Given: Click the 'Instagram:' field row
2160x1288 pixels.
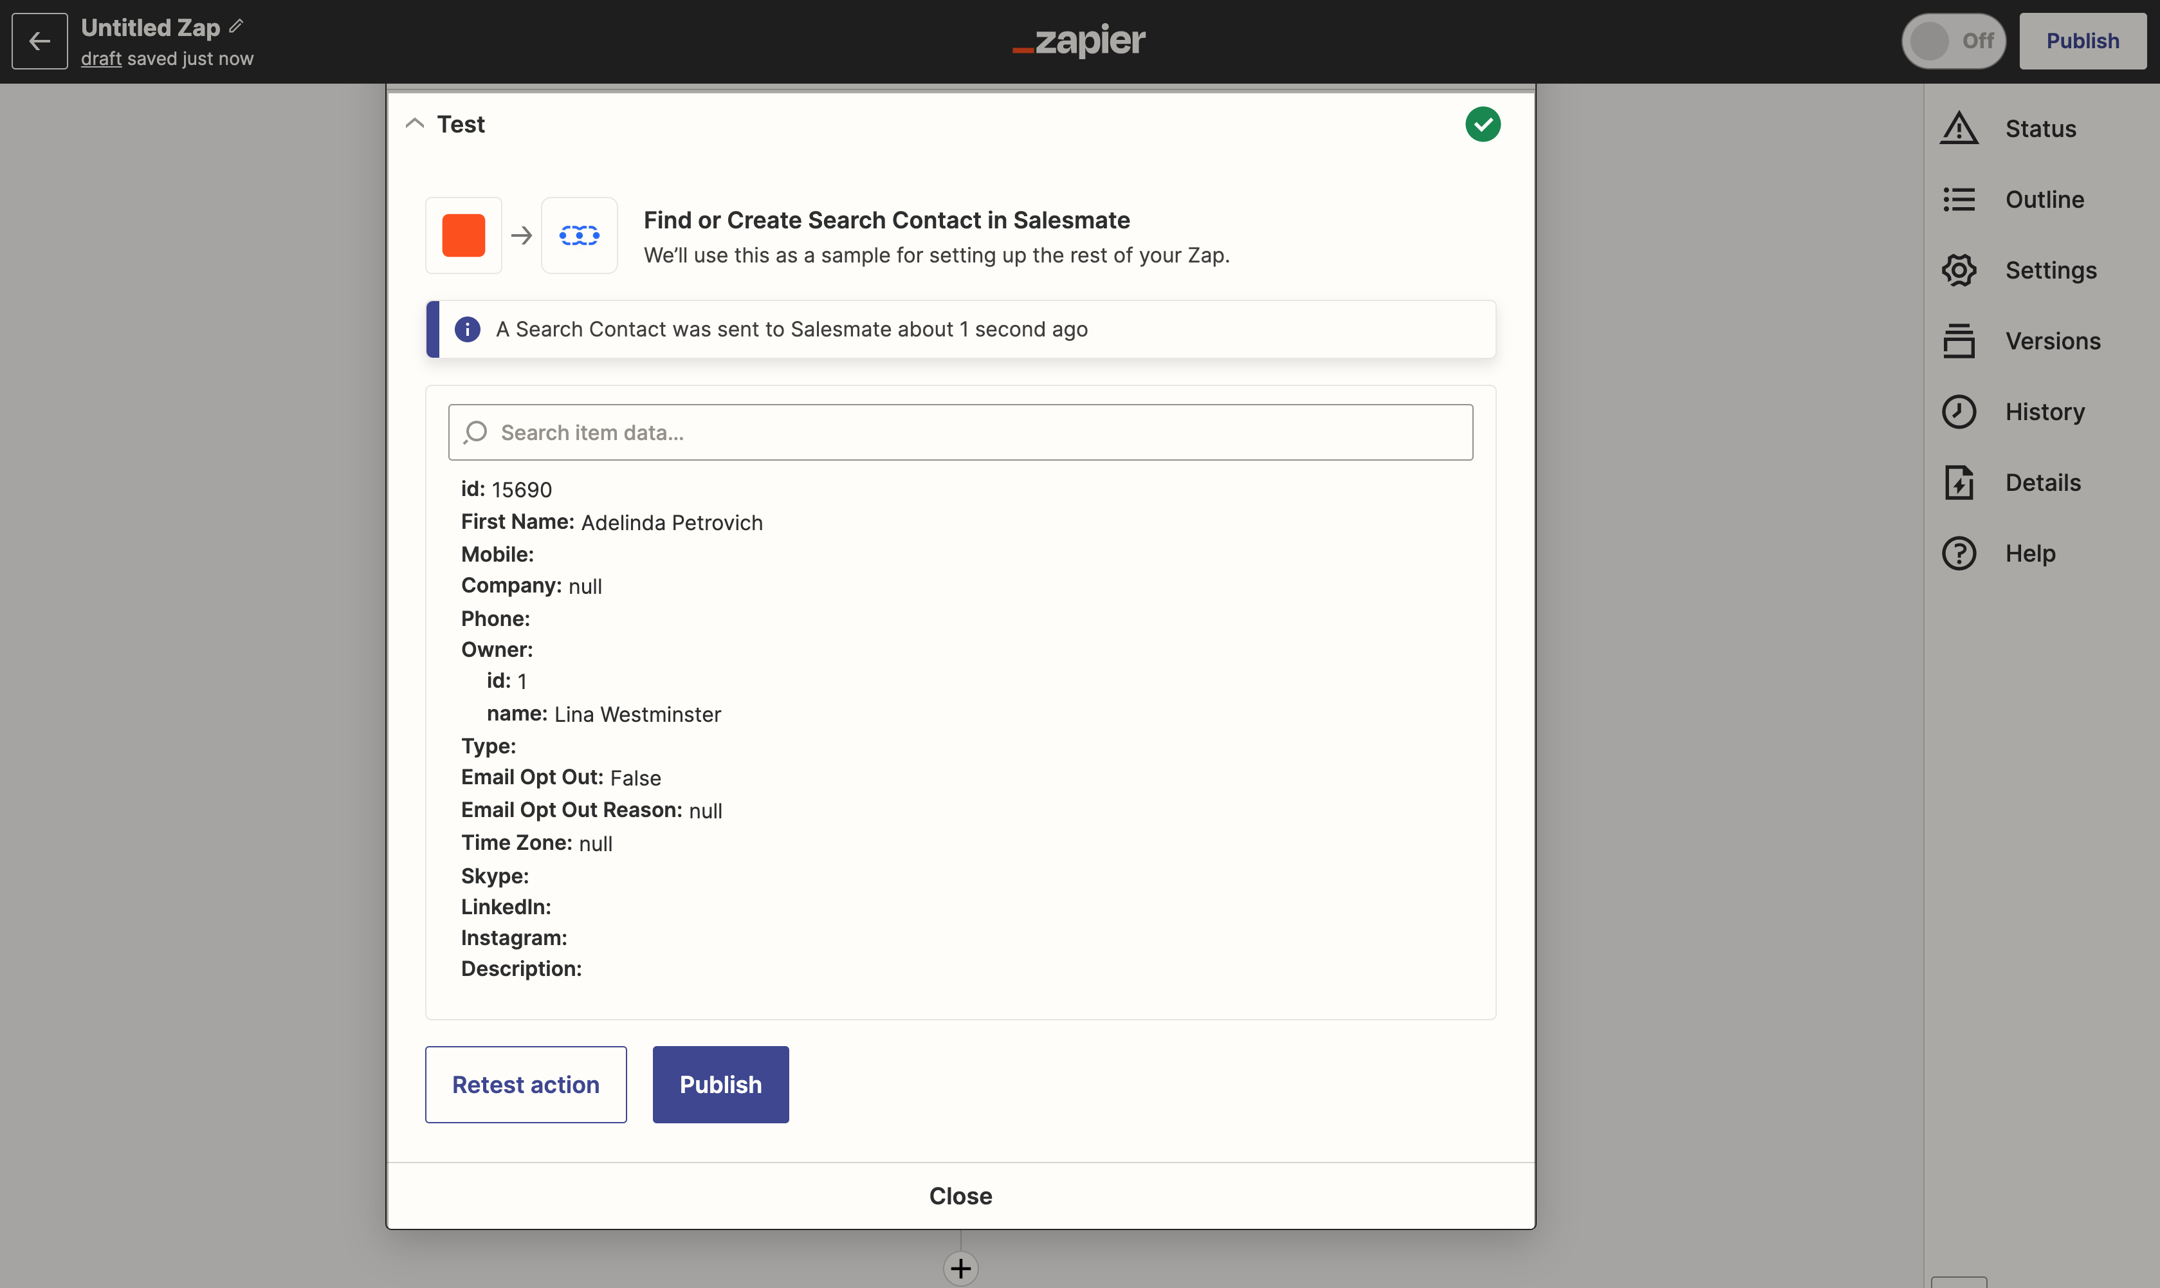Looking at the screenshot, I should 514,938.
